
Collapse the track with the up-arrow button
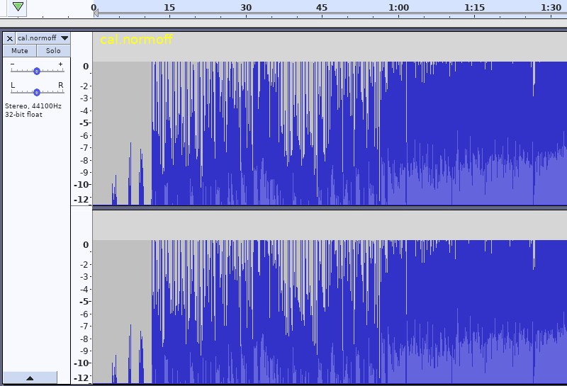point(30,378)
